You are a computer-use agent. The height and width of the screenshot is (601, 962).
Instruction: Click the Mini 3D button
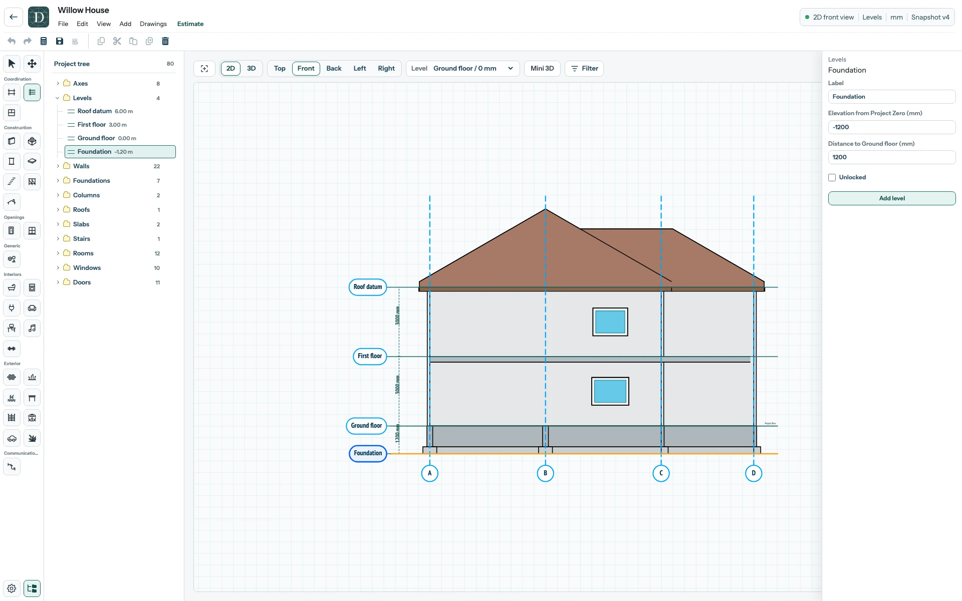[x=542, y=69]
